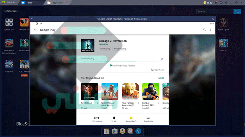Click the Royal Blood 73 MB size text

coord(84,108)
